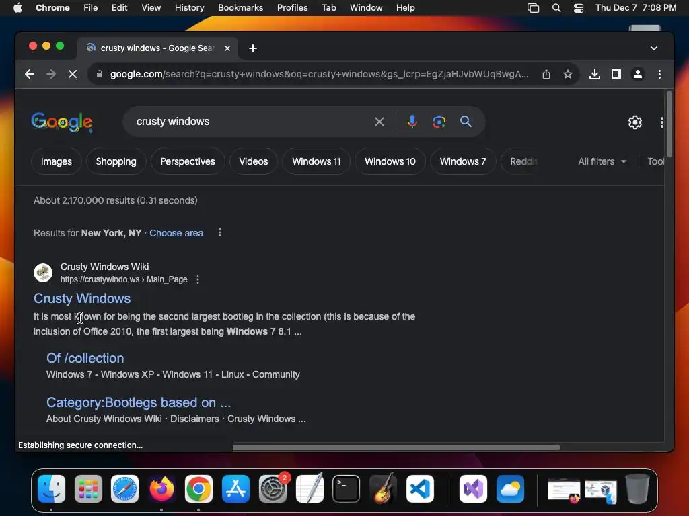689x516 pixels.
Task: Open location results options menu
Action: (220, 233)
